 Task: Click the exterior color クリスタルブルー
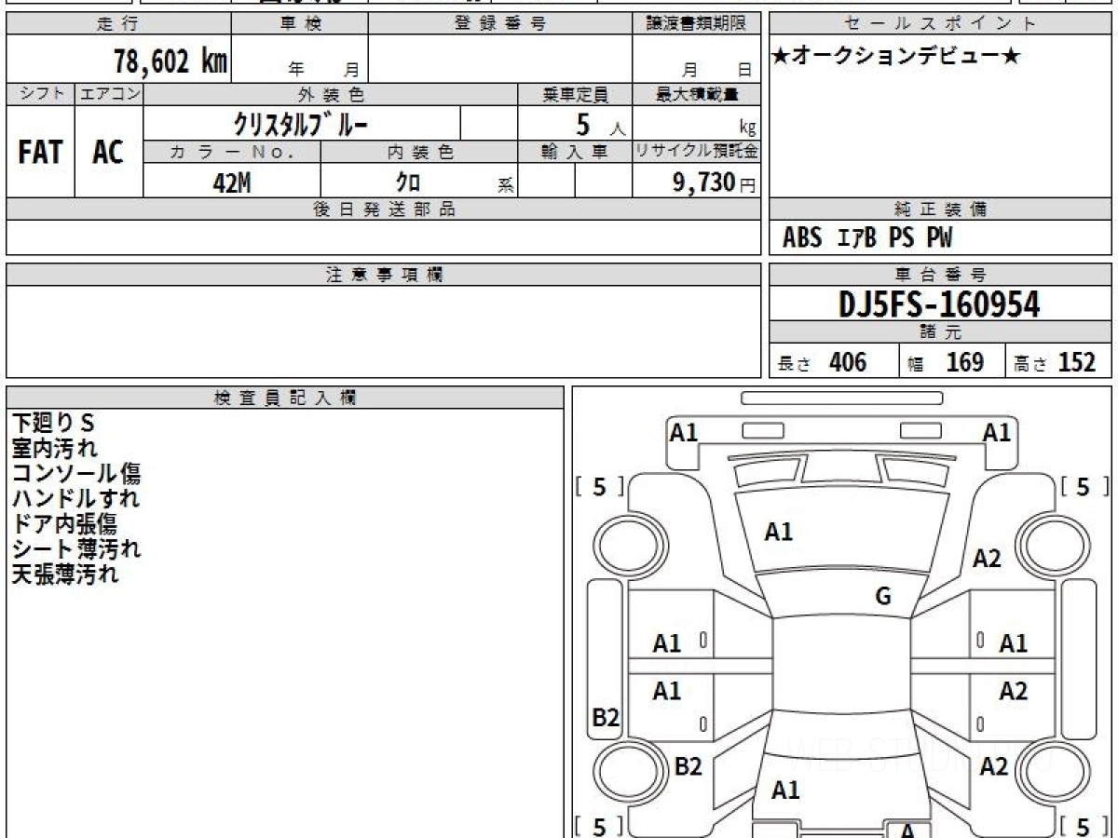[x=302, y=123]
